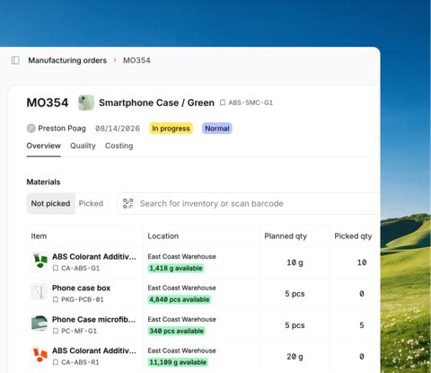Click the 4,840 pcs available badge
431x373 pixels.
pos(180,299)
